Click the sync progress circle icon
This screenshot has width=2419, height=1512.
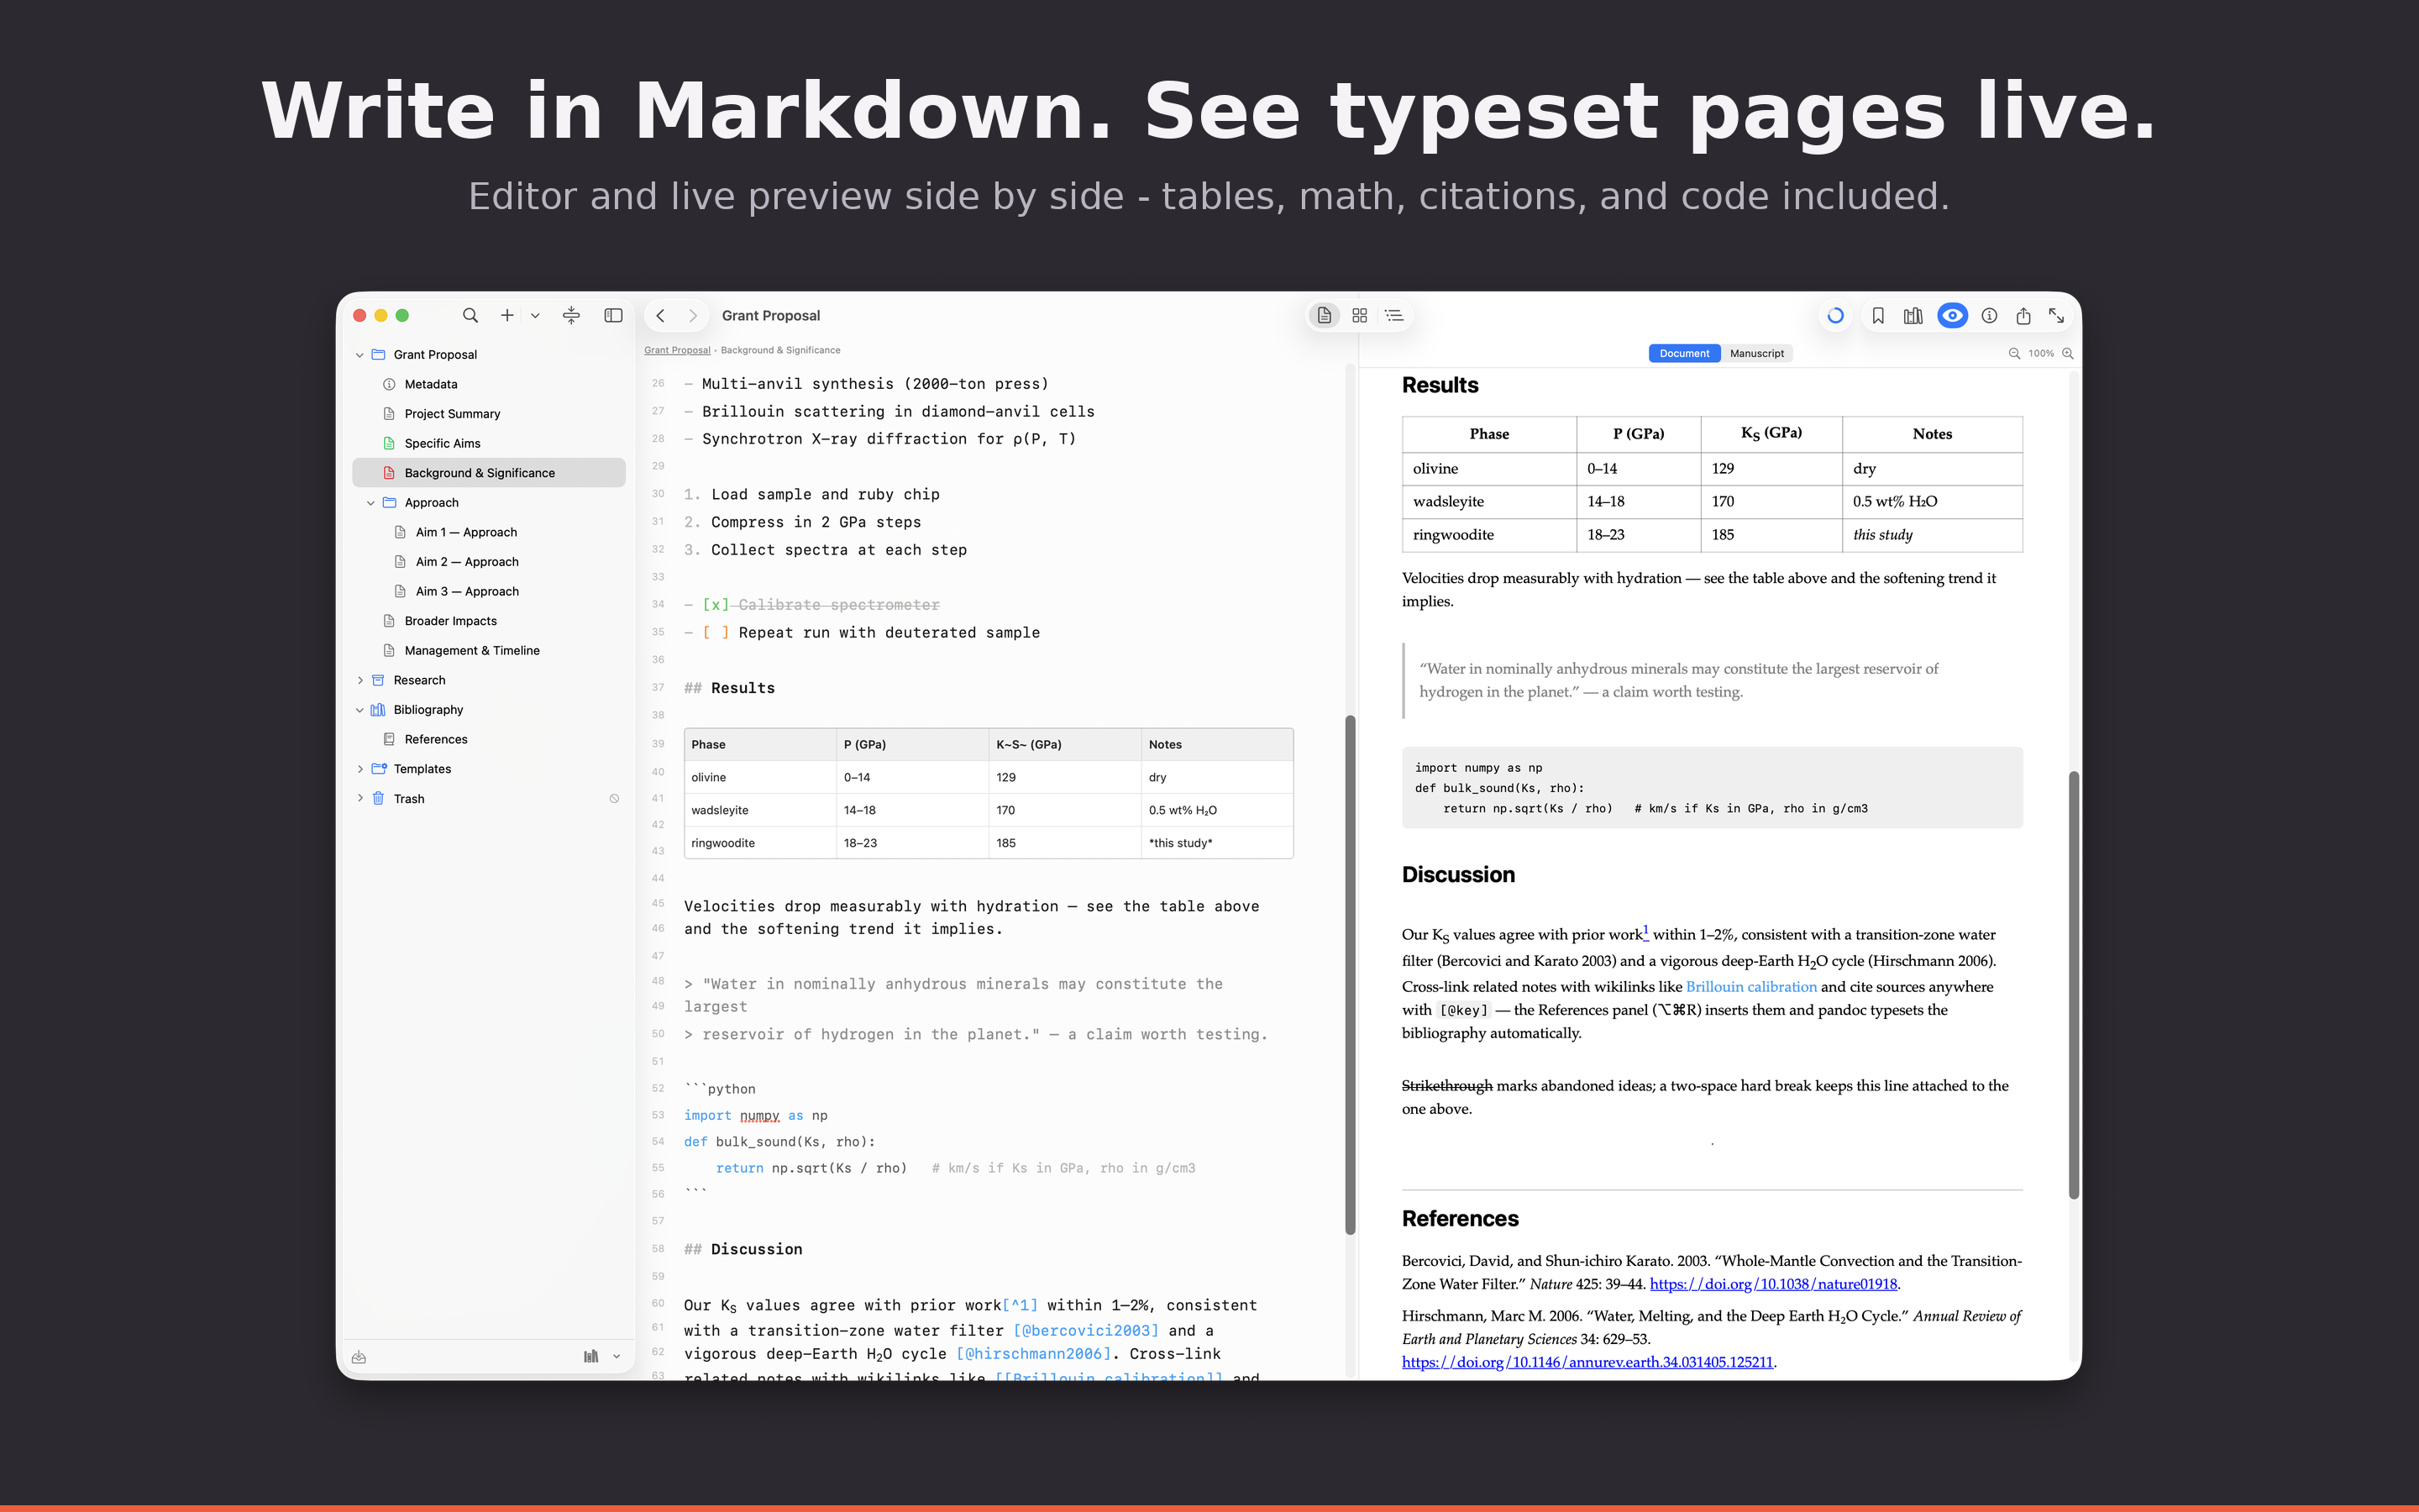pyautogui.click(x=1835, y=315)
